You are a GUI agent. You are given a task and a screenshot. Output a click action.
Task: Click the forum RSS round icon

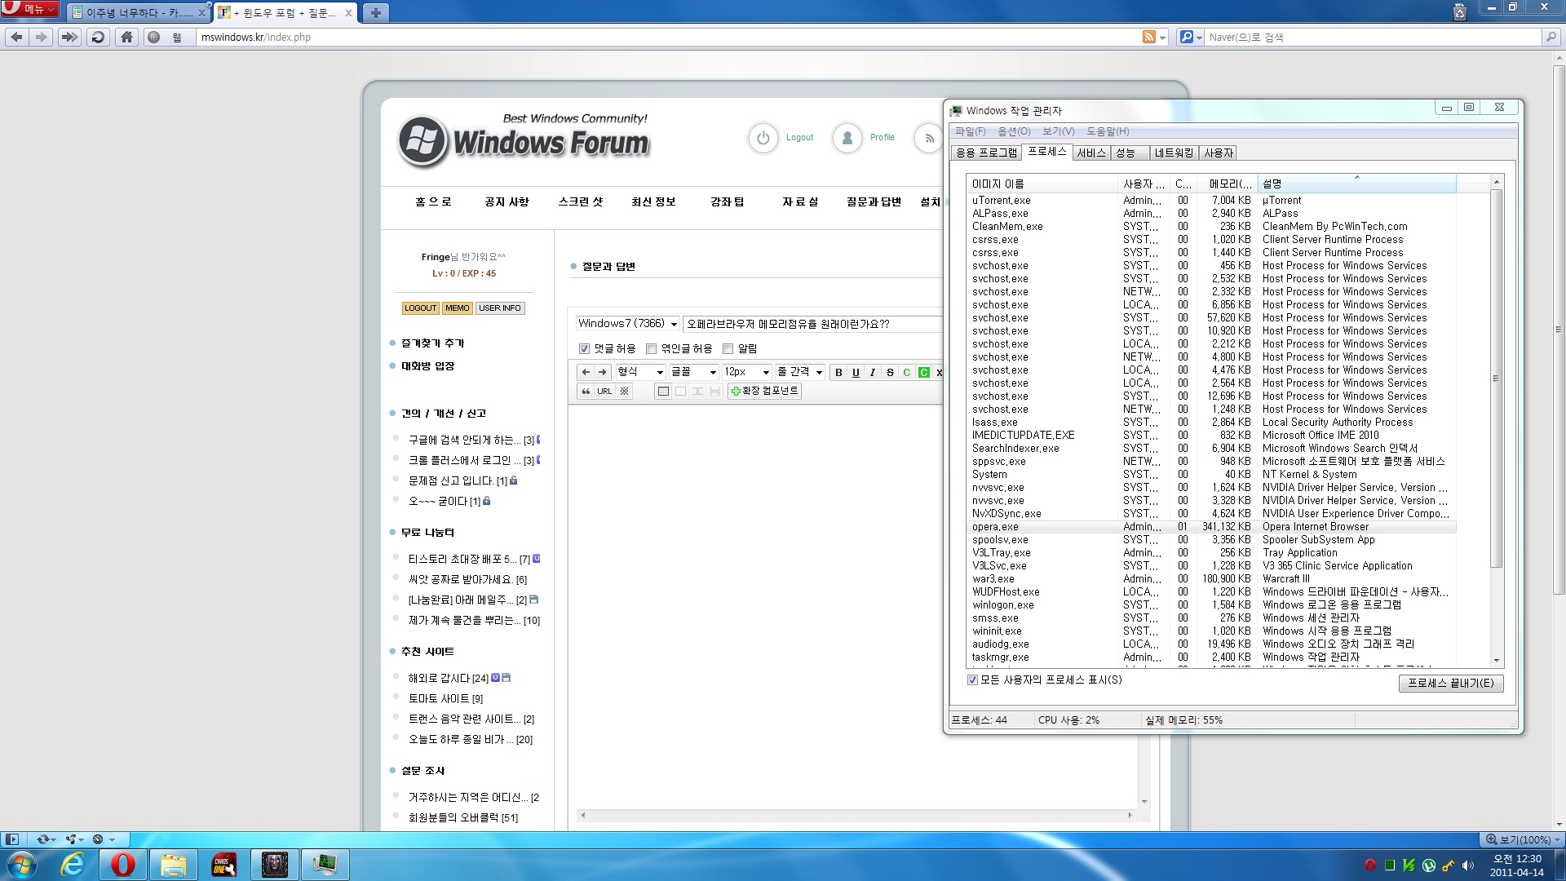click(929, 138)
